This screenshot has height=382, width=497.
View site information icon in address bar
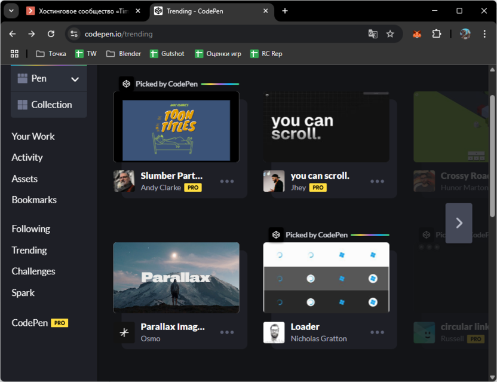(74, 33)
